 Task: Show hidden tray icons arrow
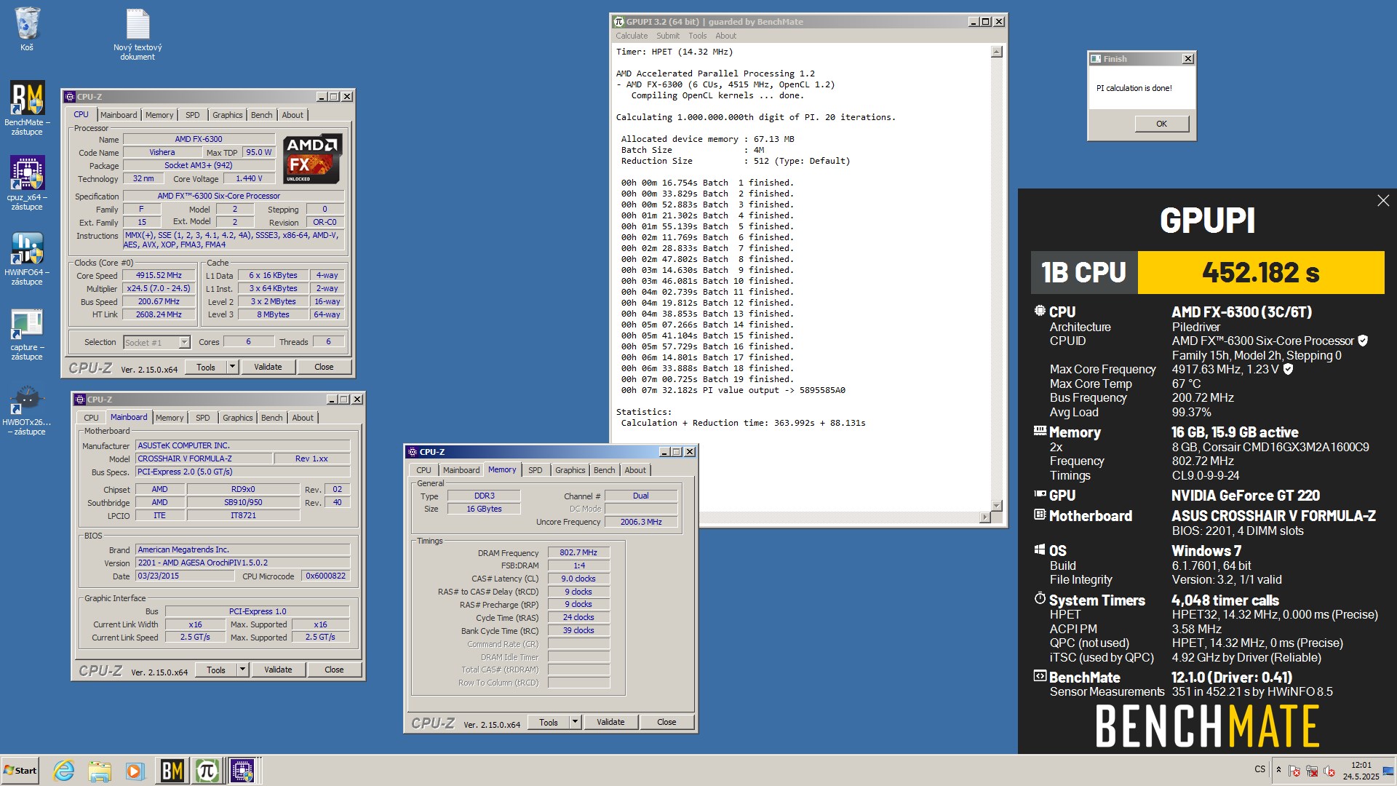(1278, 770)
